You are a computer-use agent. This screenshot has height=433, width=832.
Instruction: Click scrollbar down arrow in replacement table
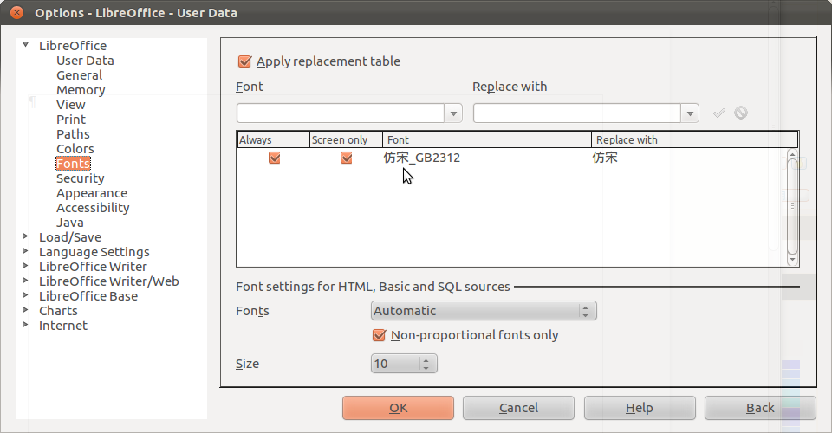tap(792, 260)
